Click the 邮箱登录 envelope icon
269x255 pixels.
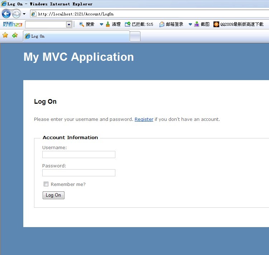coord(162,24)
